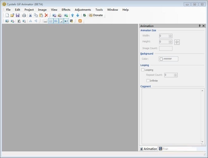Click the Width spinner arrows
The height and width of the screenshot is (158, 208).
pos(170,36)
